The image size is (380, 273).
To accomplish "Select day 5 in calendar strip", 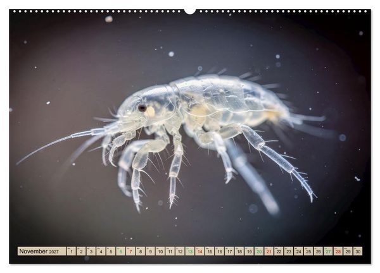I will click(111, 252).
